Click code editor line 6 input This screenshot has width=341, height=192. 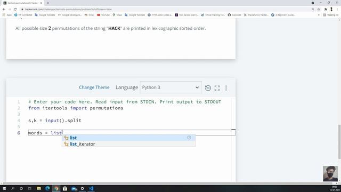[x=132, y=133]
